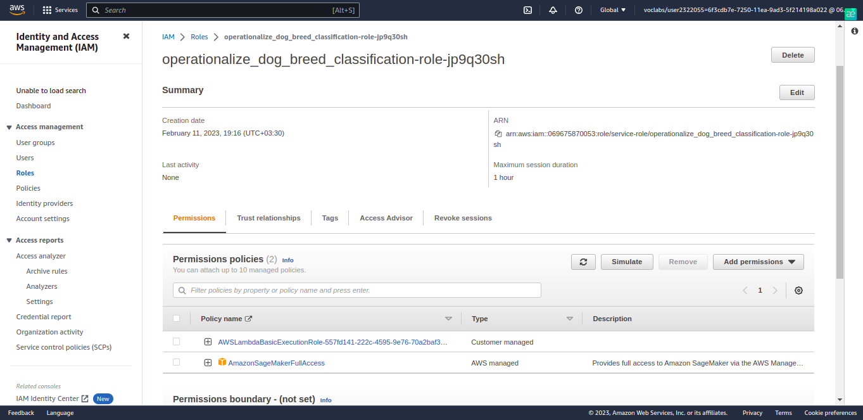Open the Global region dropdown

click(613, 10)
